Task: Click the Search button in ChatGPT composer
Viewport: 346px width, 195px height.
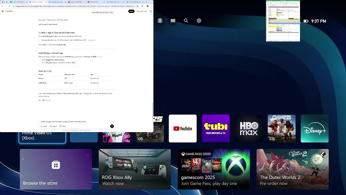Action: (x=54, y=126)
